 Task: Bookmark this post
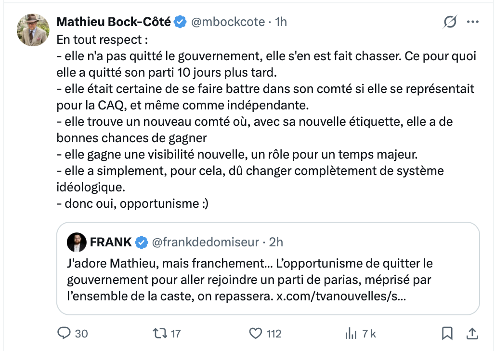coord(447,333)
